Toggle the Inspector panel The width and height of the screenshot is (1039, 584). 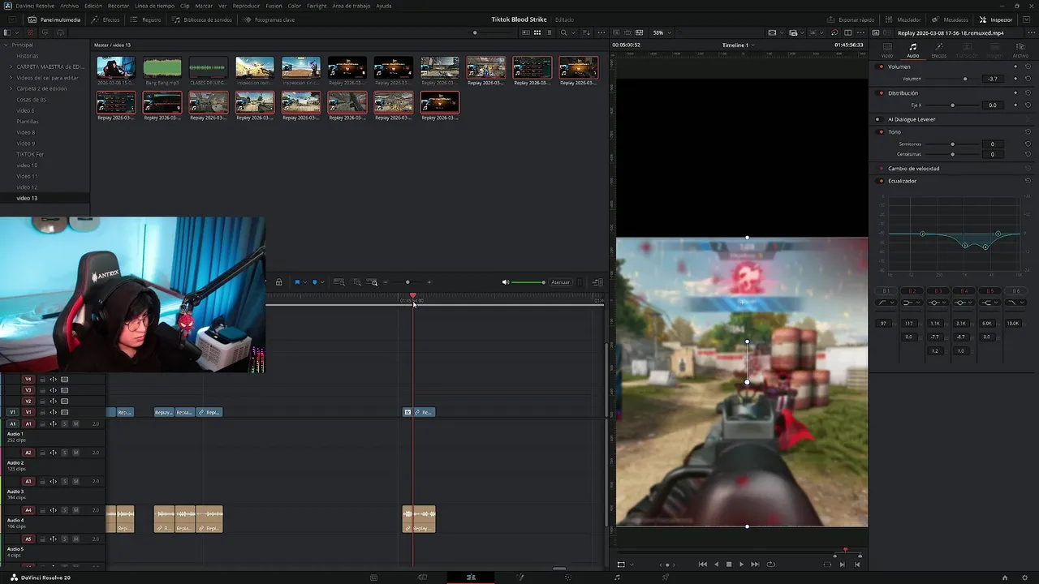(x=996, y=19)
